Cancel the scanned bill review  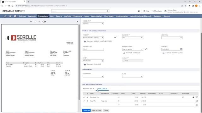(106, 110)
